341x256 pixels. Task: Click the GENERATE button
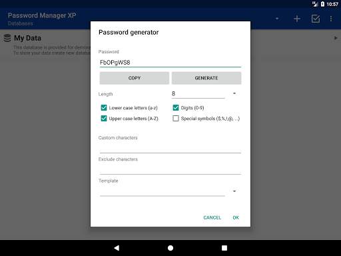(206, 78)
